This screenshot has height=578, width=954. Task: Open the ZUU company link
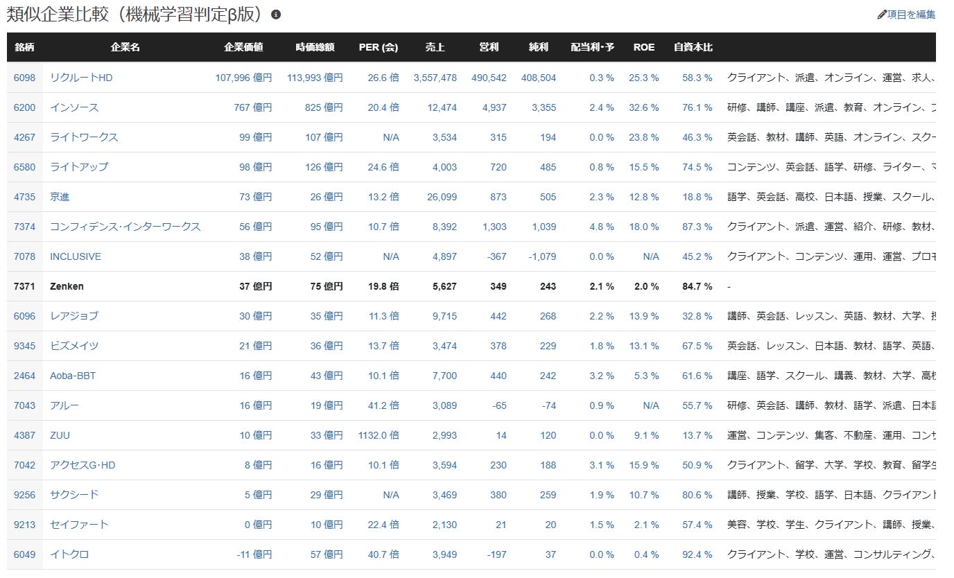[x=60, y=435]
